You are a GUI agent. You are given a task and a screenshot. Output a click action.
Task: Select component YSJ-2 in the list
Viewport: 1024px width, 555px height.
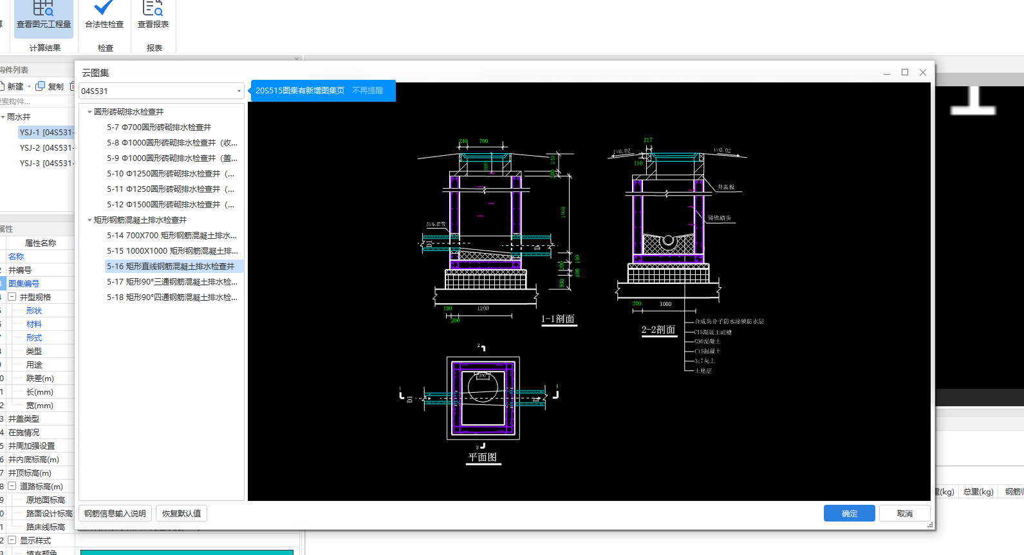[x=46, y=147]
